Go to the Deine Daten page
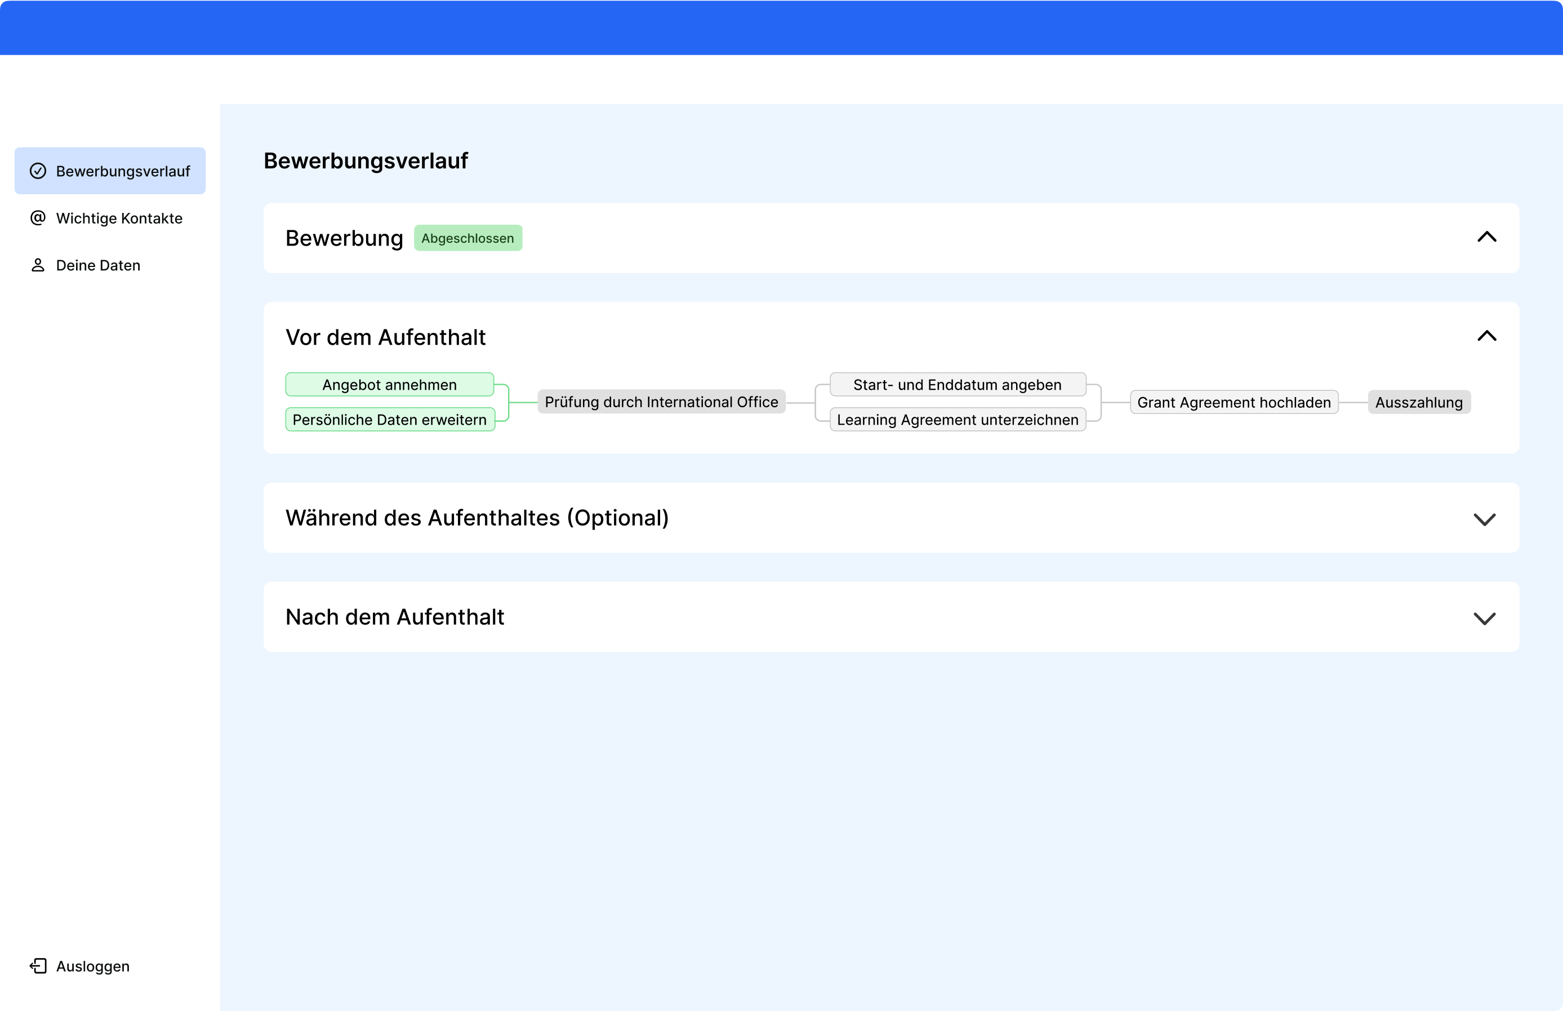This screenshot has width=1563, height=1011. (98, 265)
